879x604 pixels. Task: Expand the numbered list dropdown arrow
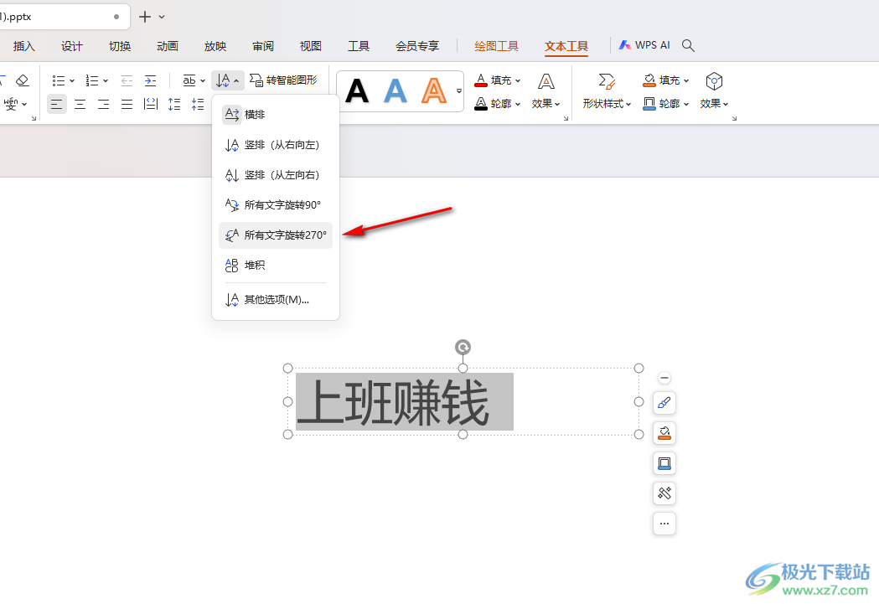tap(106, 81)
